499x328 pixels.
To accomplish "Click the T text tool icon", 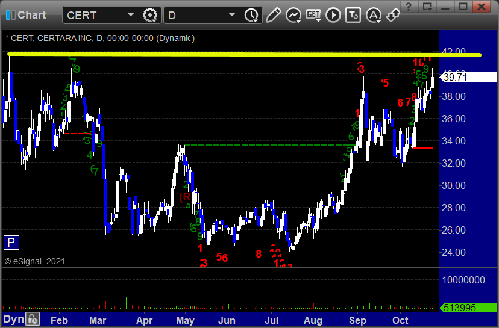I will (353, 15).
